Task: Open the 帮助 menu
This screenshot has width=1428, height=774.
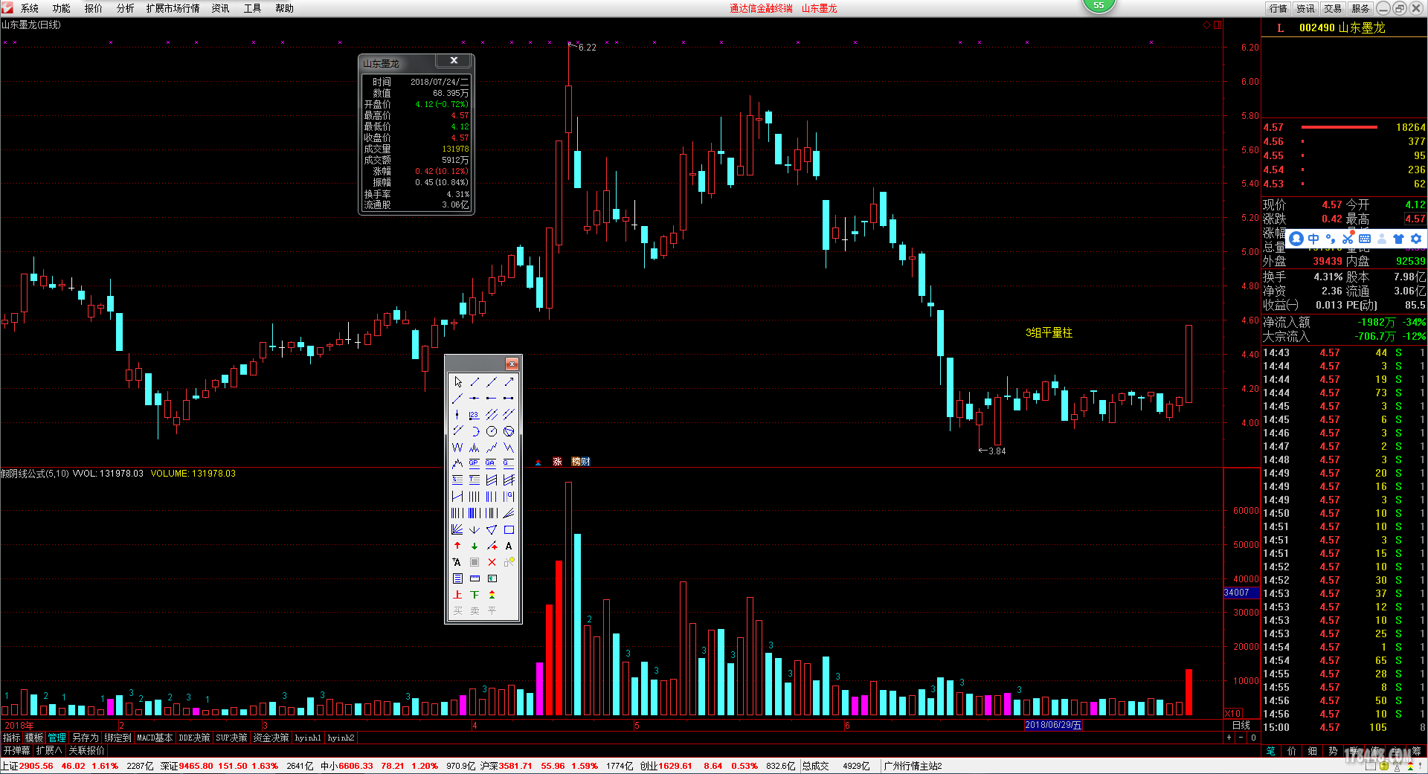Action: coord(284,8)
